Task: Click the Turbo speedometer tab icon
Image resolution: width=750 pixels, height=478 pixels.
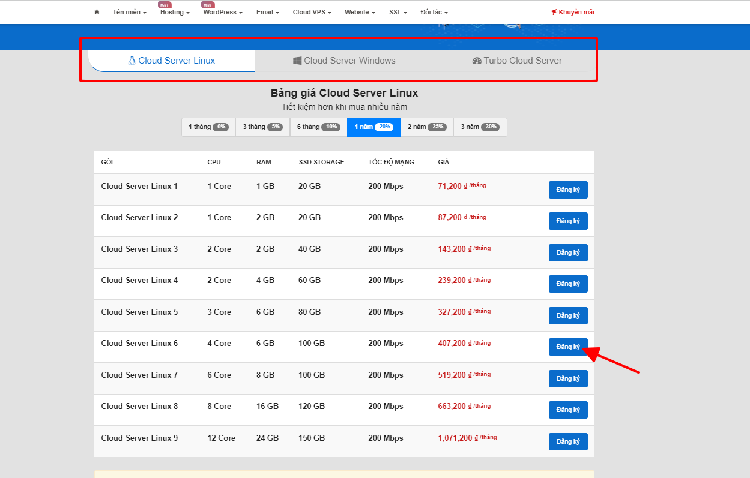Action: [x=477, y=61]
